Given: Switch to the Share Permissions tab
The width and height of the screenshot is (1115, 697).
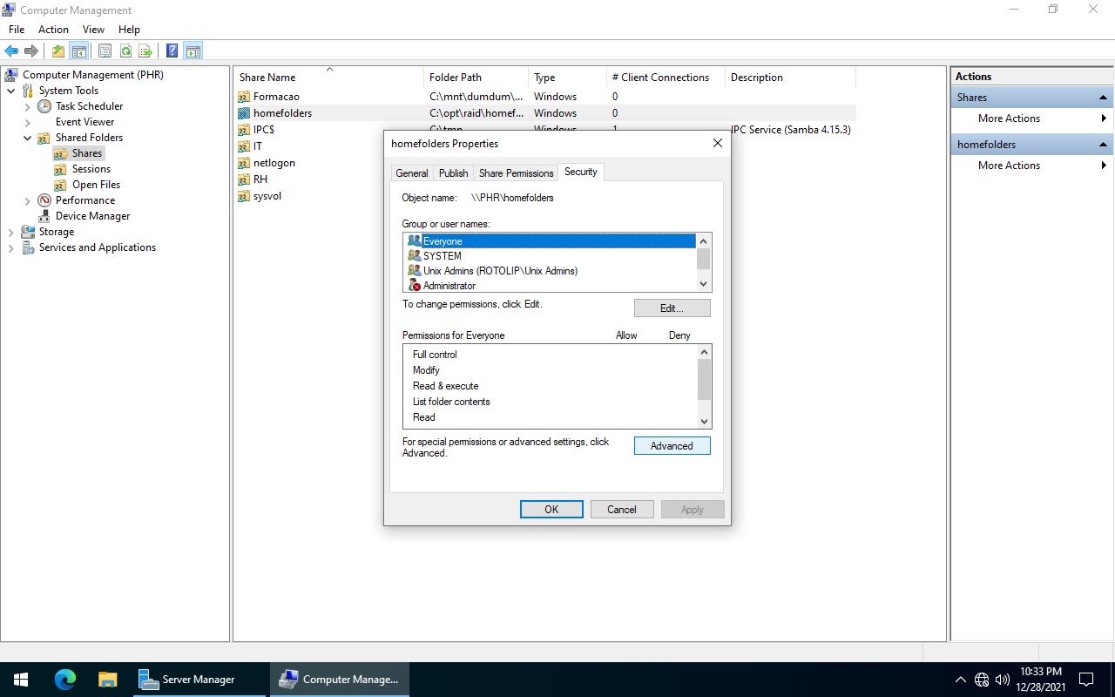Looking at the screenshot, I should [516, 173].
